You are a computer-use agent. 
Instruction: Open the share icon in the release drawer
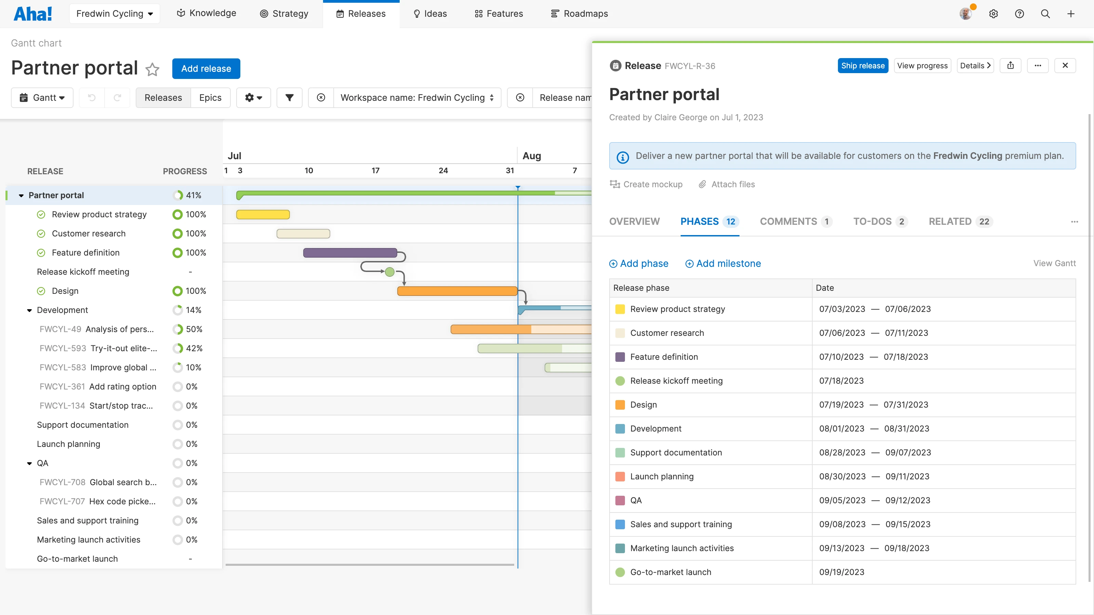click(x=1011, y=65)
